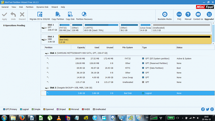Select the C: NTFS partition block

[x=101, y=28]
